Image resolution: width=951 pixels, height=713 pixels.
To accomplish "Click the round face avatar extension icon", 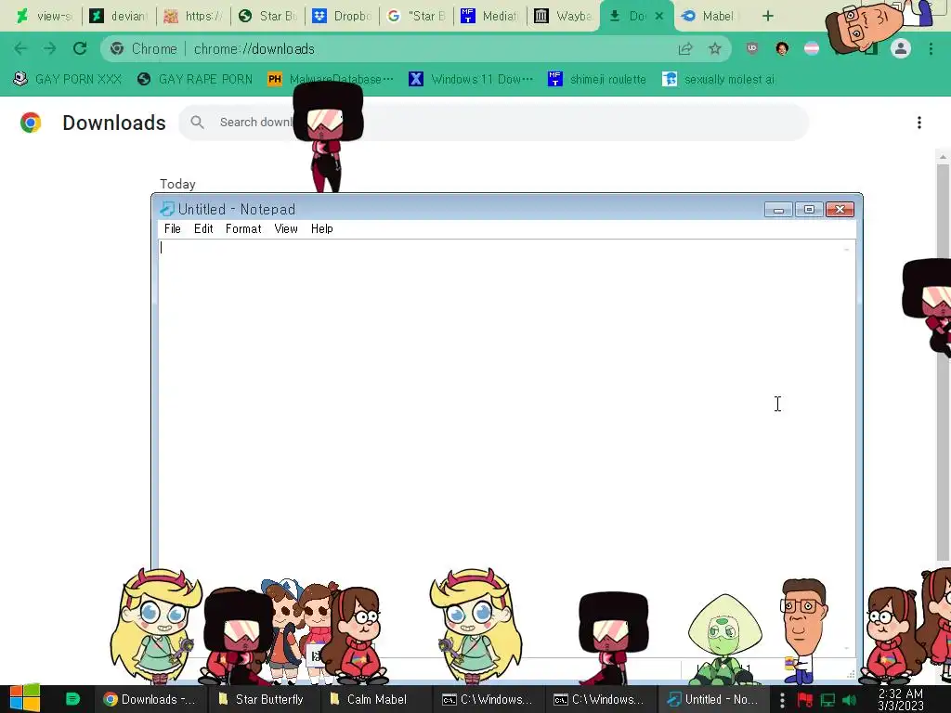I will point(782,48).
